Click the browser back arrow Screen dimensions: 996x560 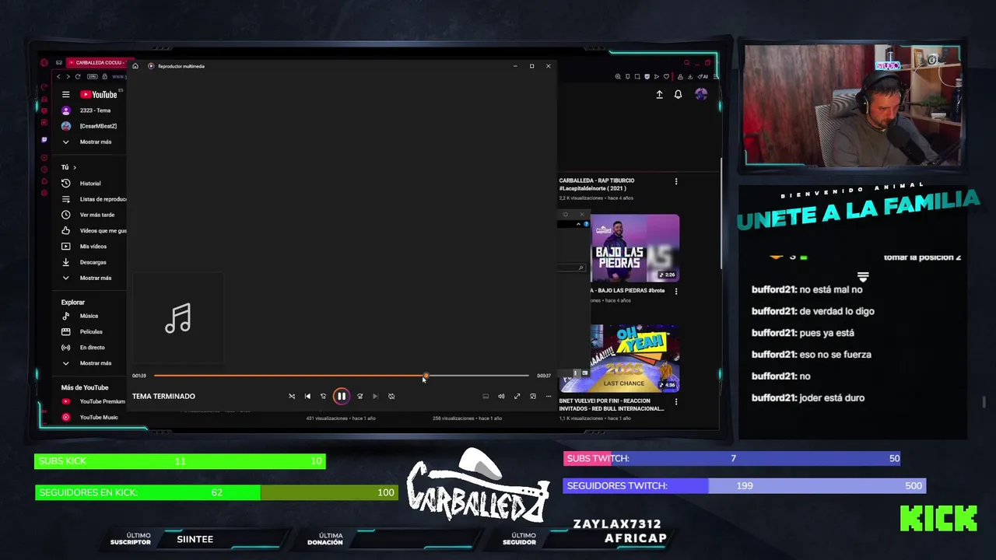click(x=58, y=76)
